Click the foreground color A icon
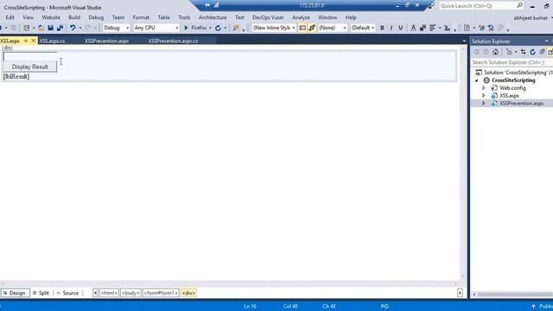This screenshot has height=311, width=553. pos(413,28)
